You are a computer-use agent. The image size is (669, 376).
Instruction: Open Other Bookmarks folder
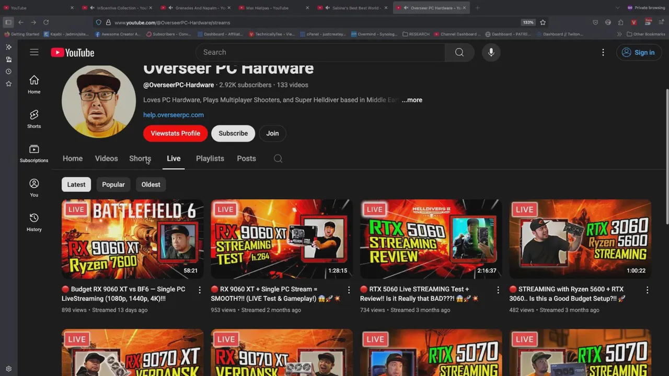click(x=645, y=34)
